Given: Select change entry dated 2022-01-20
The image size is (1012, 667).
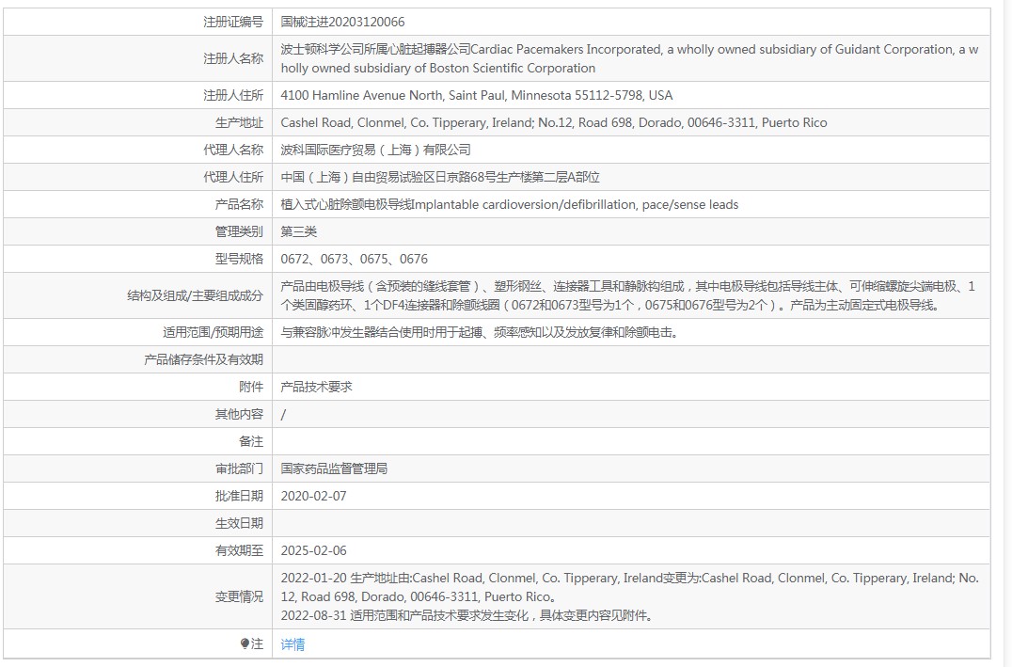Looking at the screenshot, I should click(x=629, y=588).
